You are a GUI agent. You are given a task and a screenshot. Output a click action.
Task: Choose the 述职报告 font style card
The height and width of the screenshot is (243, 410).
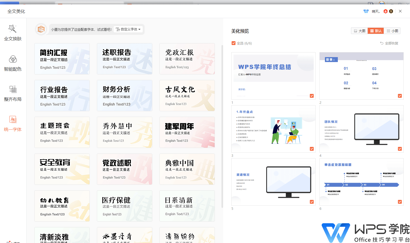click(125, 59)
